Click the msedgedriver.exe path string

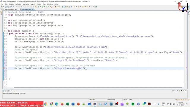tap(114, 36)
